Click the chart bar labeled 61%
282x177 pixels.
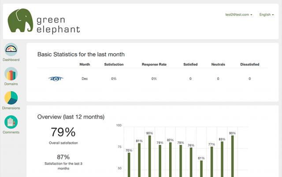pos(201,169)
